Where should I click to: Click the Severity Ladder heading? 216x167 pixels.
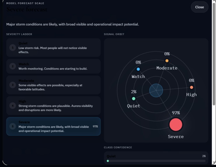[19, 34]
